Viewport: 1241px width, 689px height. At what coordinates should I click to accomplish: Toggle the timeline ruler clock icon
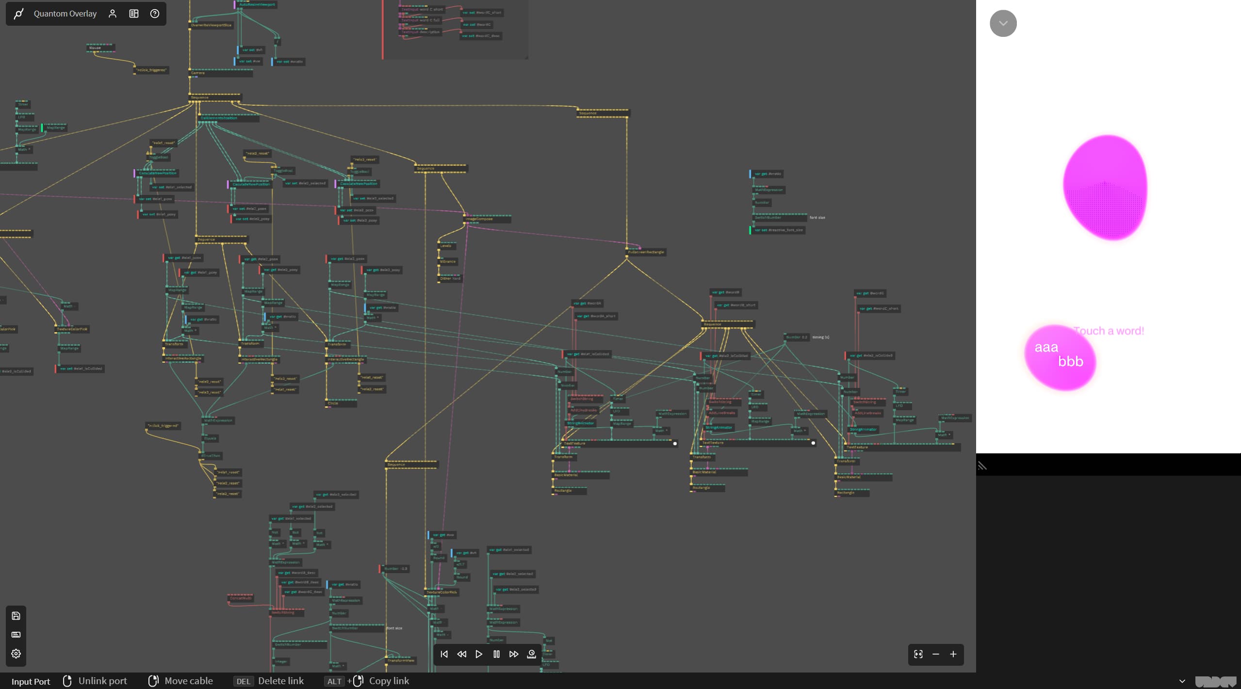pyautogui.click(x=531, y=654)
